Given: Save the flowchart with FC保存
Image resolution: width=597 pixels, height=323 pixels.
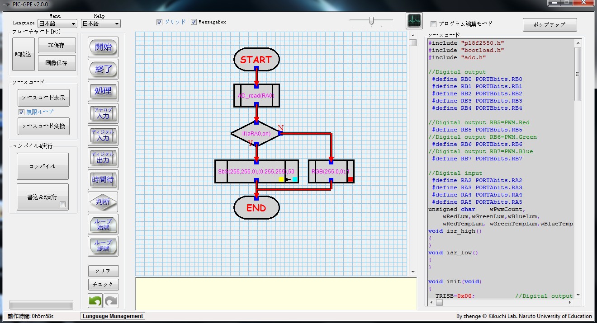Looking at the screenshot, I should 57,45.
